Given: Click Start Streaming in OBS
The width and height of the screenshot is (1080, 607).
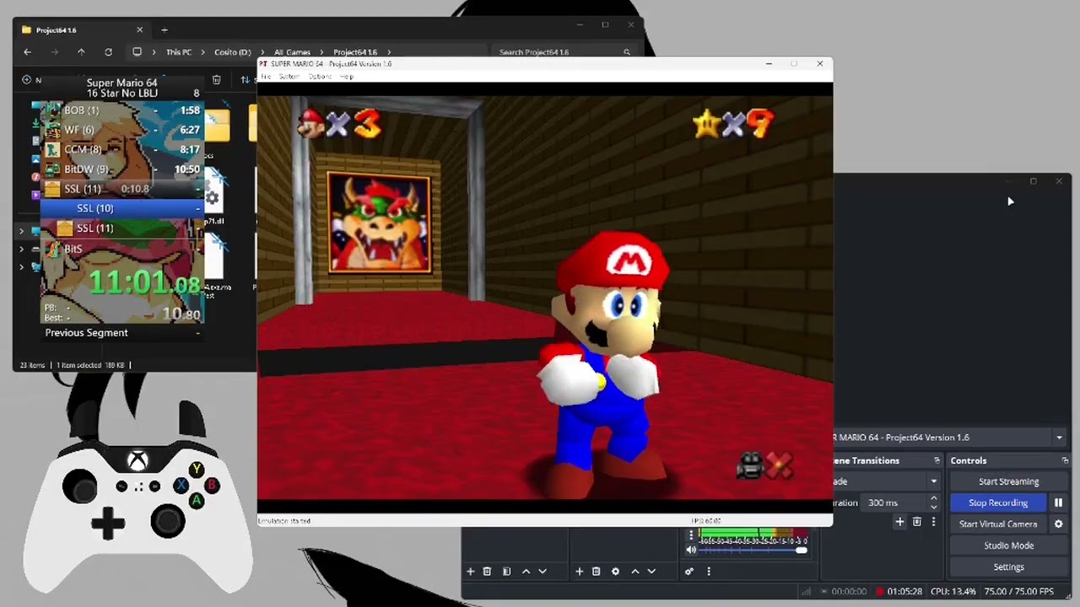Looking at the screenshot, I should 1008,481.
